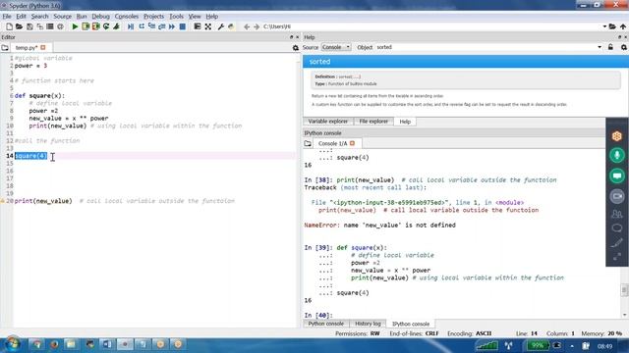629x353 pixels.
Task: Open the View menu
Action: [x=195, y=17]
